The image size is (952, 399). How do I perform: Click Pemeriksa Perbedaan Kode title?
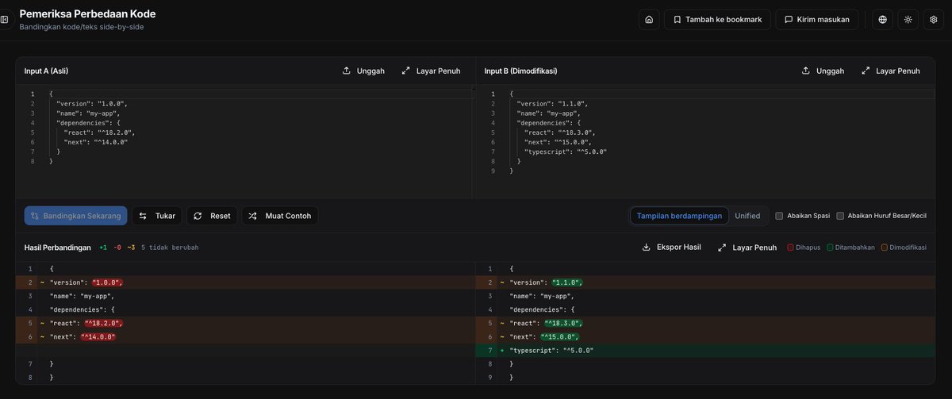pyautogui.click(x=87, y=13)
